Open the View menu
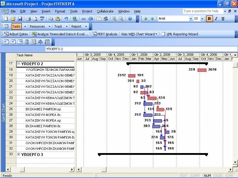This screenshot has width=238, height=178. point(34,11)
